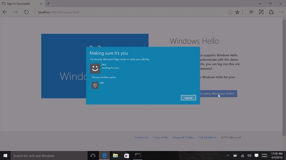Cancel the Making sure it's you dialog
286x160 pixels.
click(x=188, y=98)
